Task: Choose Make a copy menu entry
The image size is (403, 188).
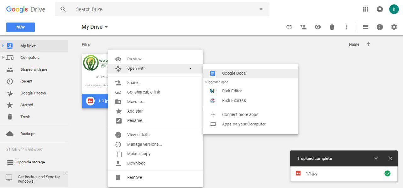Action: [x=156, y=154]
